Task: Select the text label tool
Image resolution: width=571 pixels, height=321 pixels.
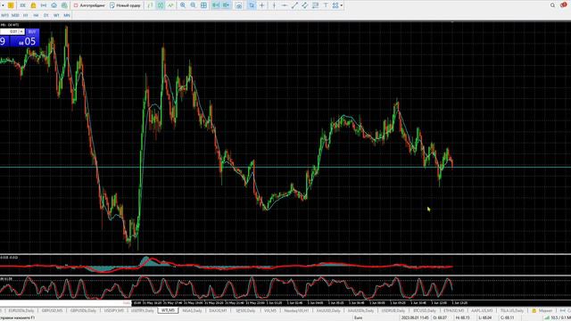Action: tap(326, 5)
